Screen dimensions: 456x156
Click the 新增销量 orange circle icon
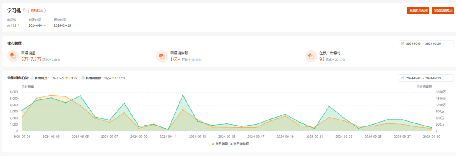tap(14, 56)
